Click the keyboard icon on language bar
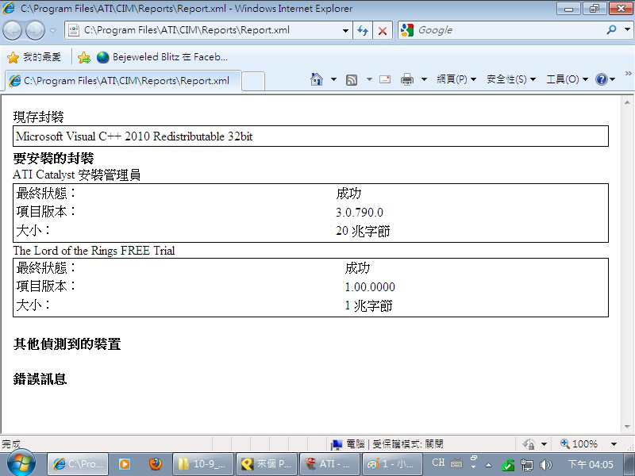 coord(456,463)
